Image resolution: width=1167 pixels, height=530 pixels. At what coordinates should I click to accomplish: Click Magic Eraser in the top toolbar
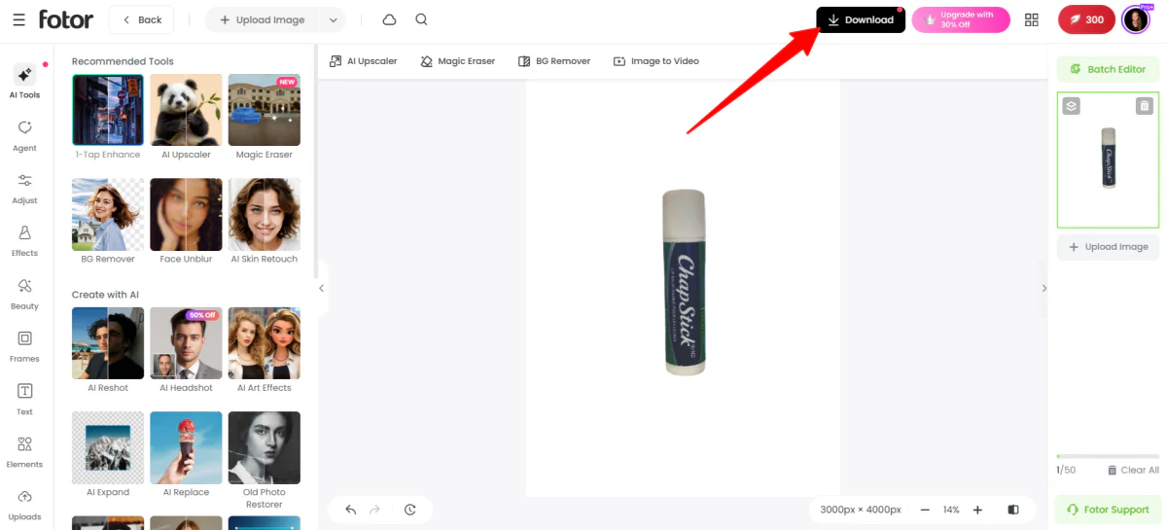[x=457, y=61]
